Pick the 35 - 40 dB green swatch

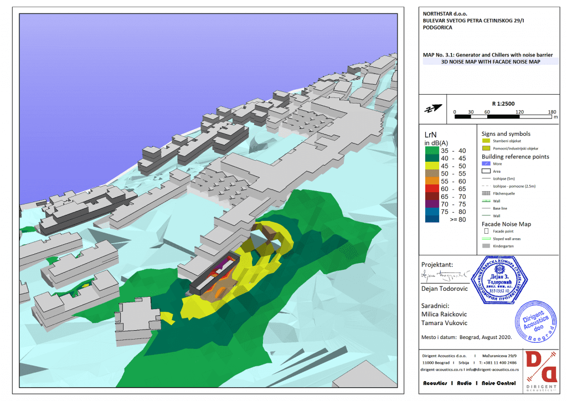433,150
